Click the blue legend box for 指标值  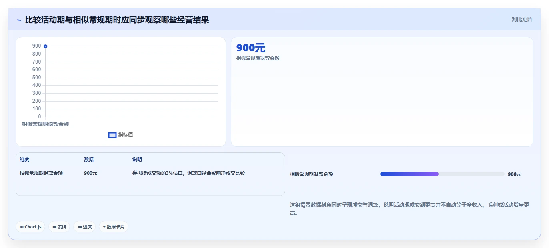click(x=112, y=135)
